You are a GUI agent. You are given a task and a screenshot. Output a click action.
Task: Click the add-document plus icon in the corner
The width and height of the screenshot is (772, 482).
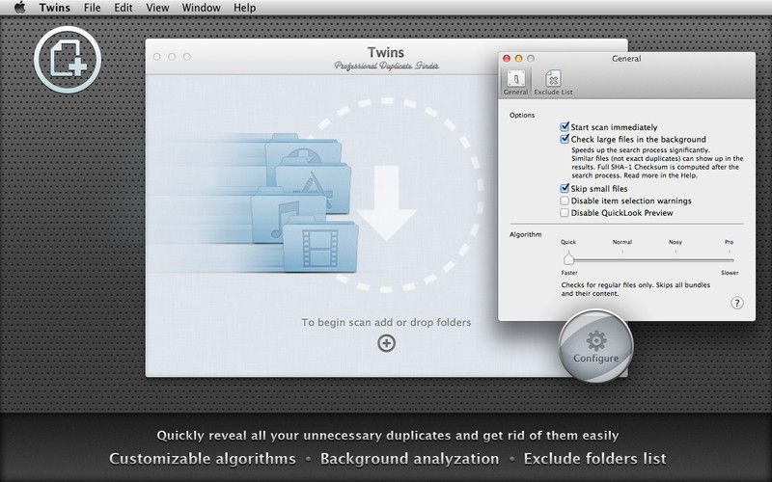tap(68, 60)
